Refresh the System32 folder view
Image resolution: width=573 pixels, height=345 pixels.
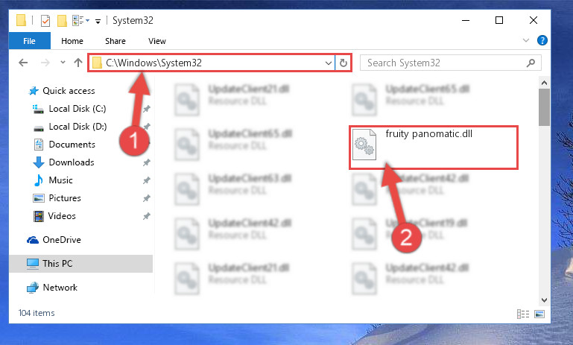click(x=344, y=63)
